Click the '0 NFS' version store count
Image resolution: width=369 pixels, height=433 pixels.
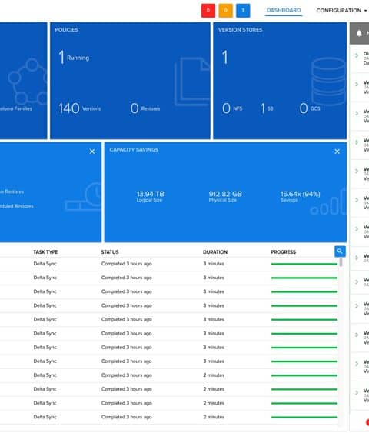(232, 108)
